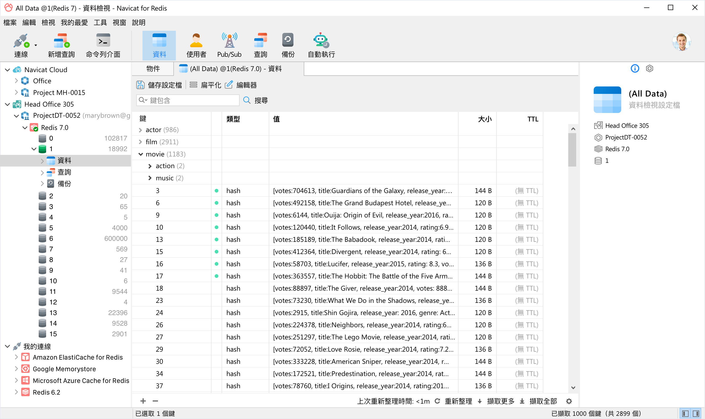Expand the Amazon ElastiCache for Redis connection
Screen dimensions: 705x419
pos(16,357)
